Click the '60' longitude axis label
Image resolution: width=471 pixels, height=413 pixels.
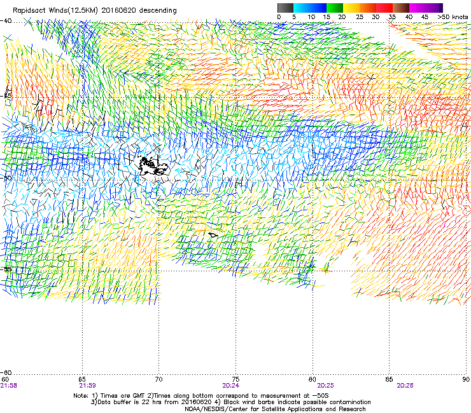5,379
